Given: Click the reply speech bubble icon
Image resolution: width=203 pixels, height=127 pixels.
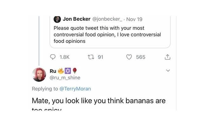Looking at the screenshot, I should [x=53, y=57].
